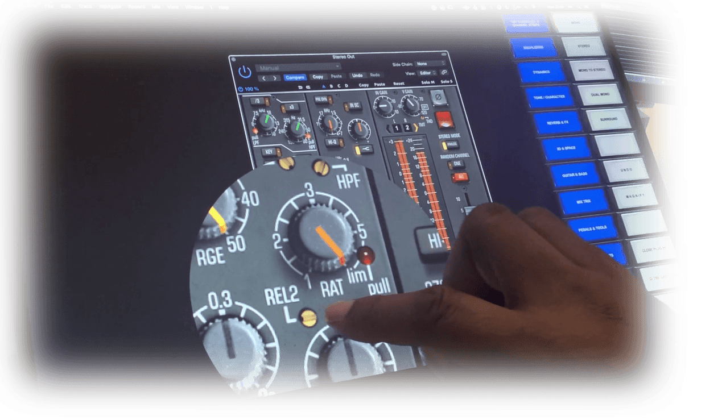Image resolution: width=722 pixels, height=420 pixels.
Task: Click the plugin link chain icon
Action: (x=444, y=73)
